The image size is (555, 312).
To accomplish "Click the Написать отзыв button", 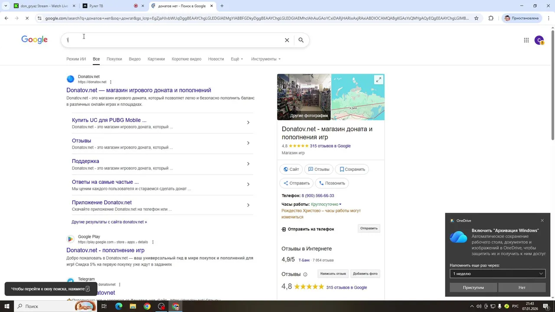I will [x=333, y=273].
